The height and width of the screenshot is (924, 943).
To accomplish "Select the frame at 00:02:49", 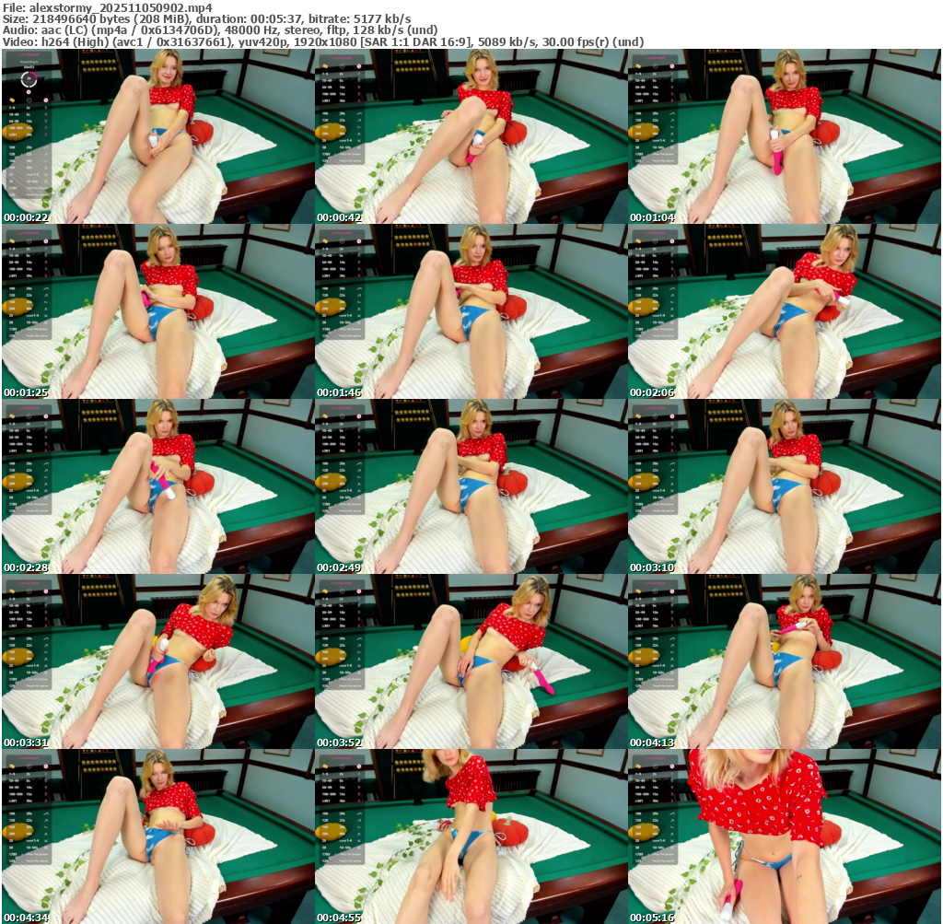I will tap(471, 486).
